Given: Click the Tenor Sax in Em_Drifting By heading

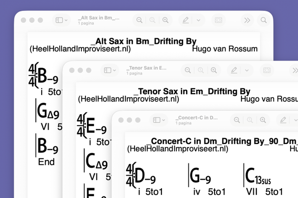Looking at the screenshot, I should click(192, 91).
